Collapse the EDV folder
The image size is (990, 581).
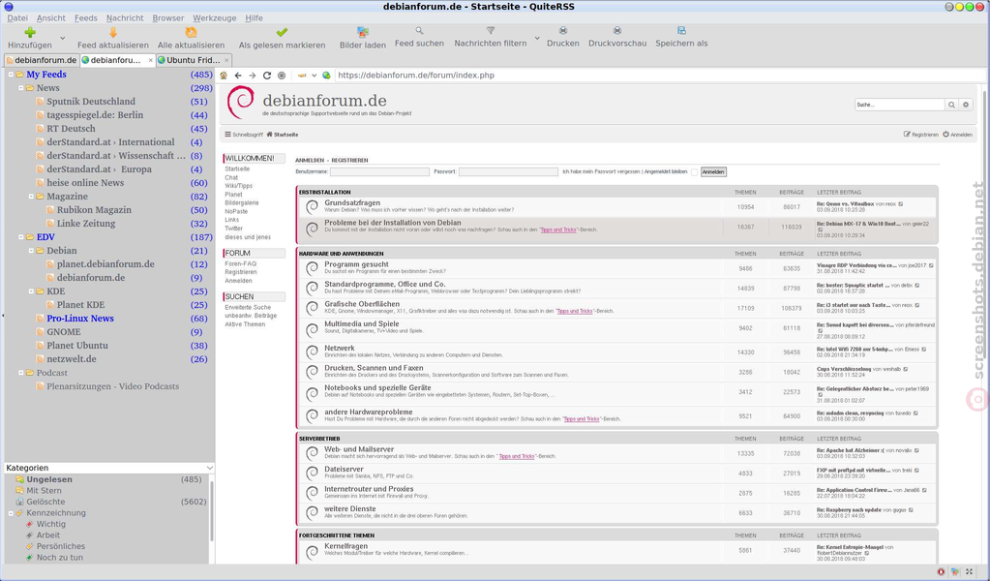[21, 237]
